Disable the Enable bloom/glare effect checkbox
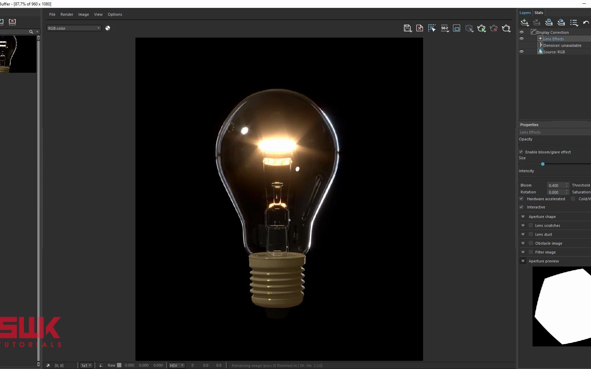The image size is (591, 369). click(521, 152)
